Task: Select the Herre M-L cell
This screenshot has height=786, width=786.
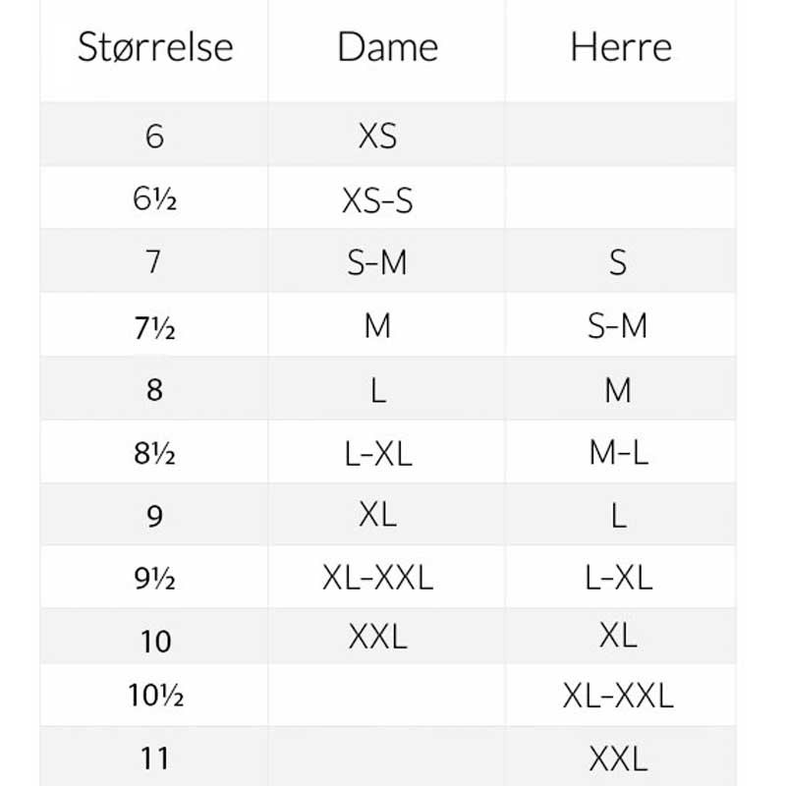Action: 619,453
